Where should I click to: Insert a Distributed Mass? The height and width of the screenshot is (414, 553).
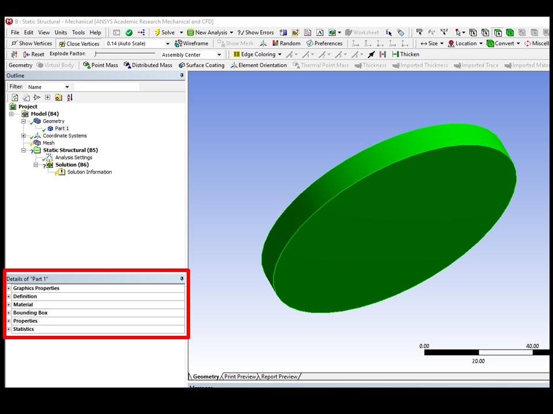click(148, 65)
